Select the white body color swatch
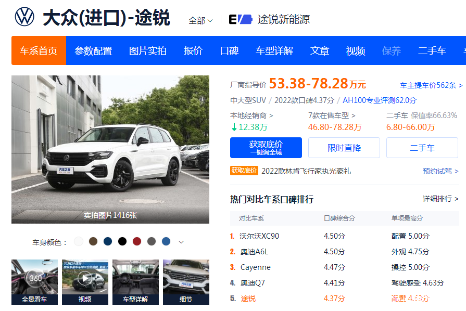 (x=79, y=241)
